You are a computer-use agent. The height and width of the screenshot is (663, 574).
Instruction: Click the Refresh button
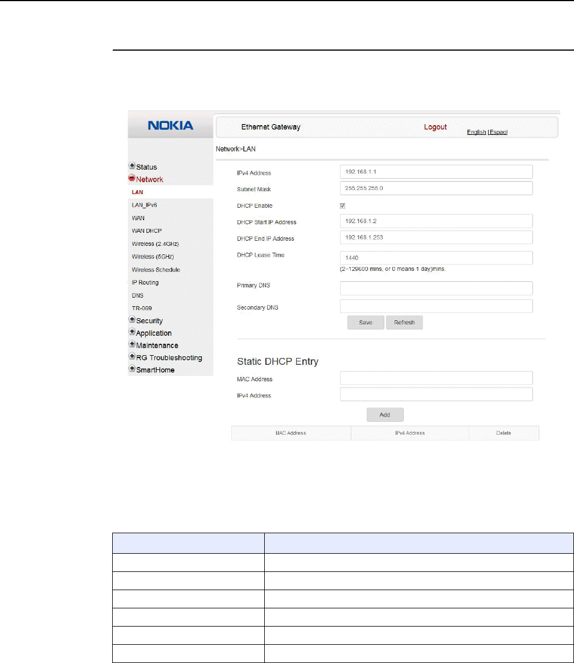click(404, 322)
